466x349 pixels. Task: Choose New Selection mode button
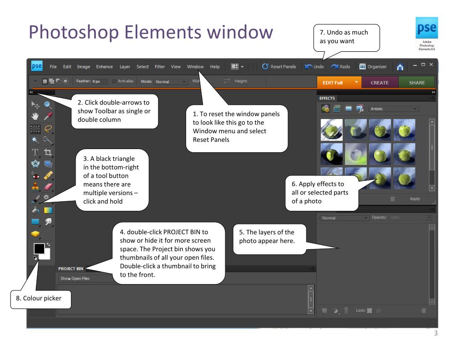[x=45, y=81]
